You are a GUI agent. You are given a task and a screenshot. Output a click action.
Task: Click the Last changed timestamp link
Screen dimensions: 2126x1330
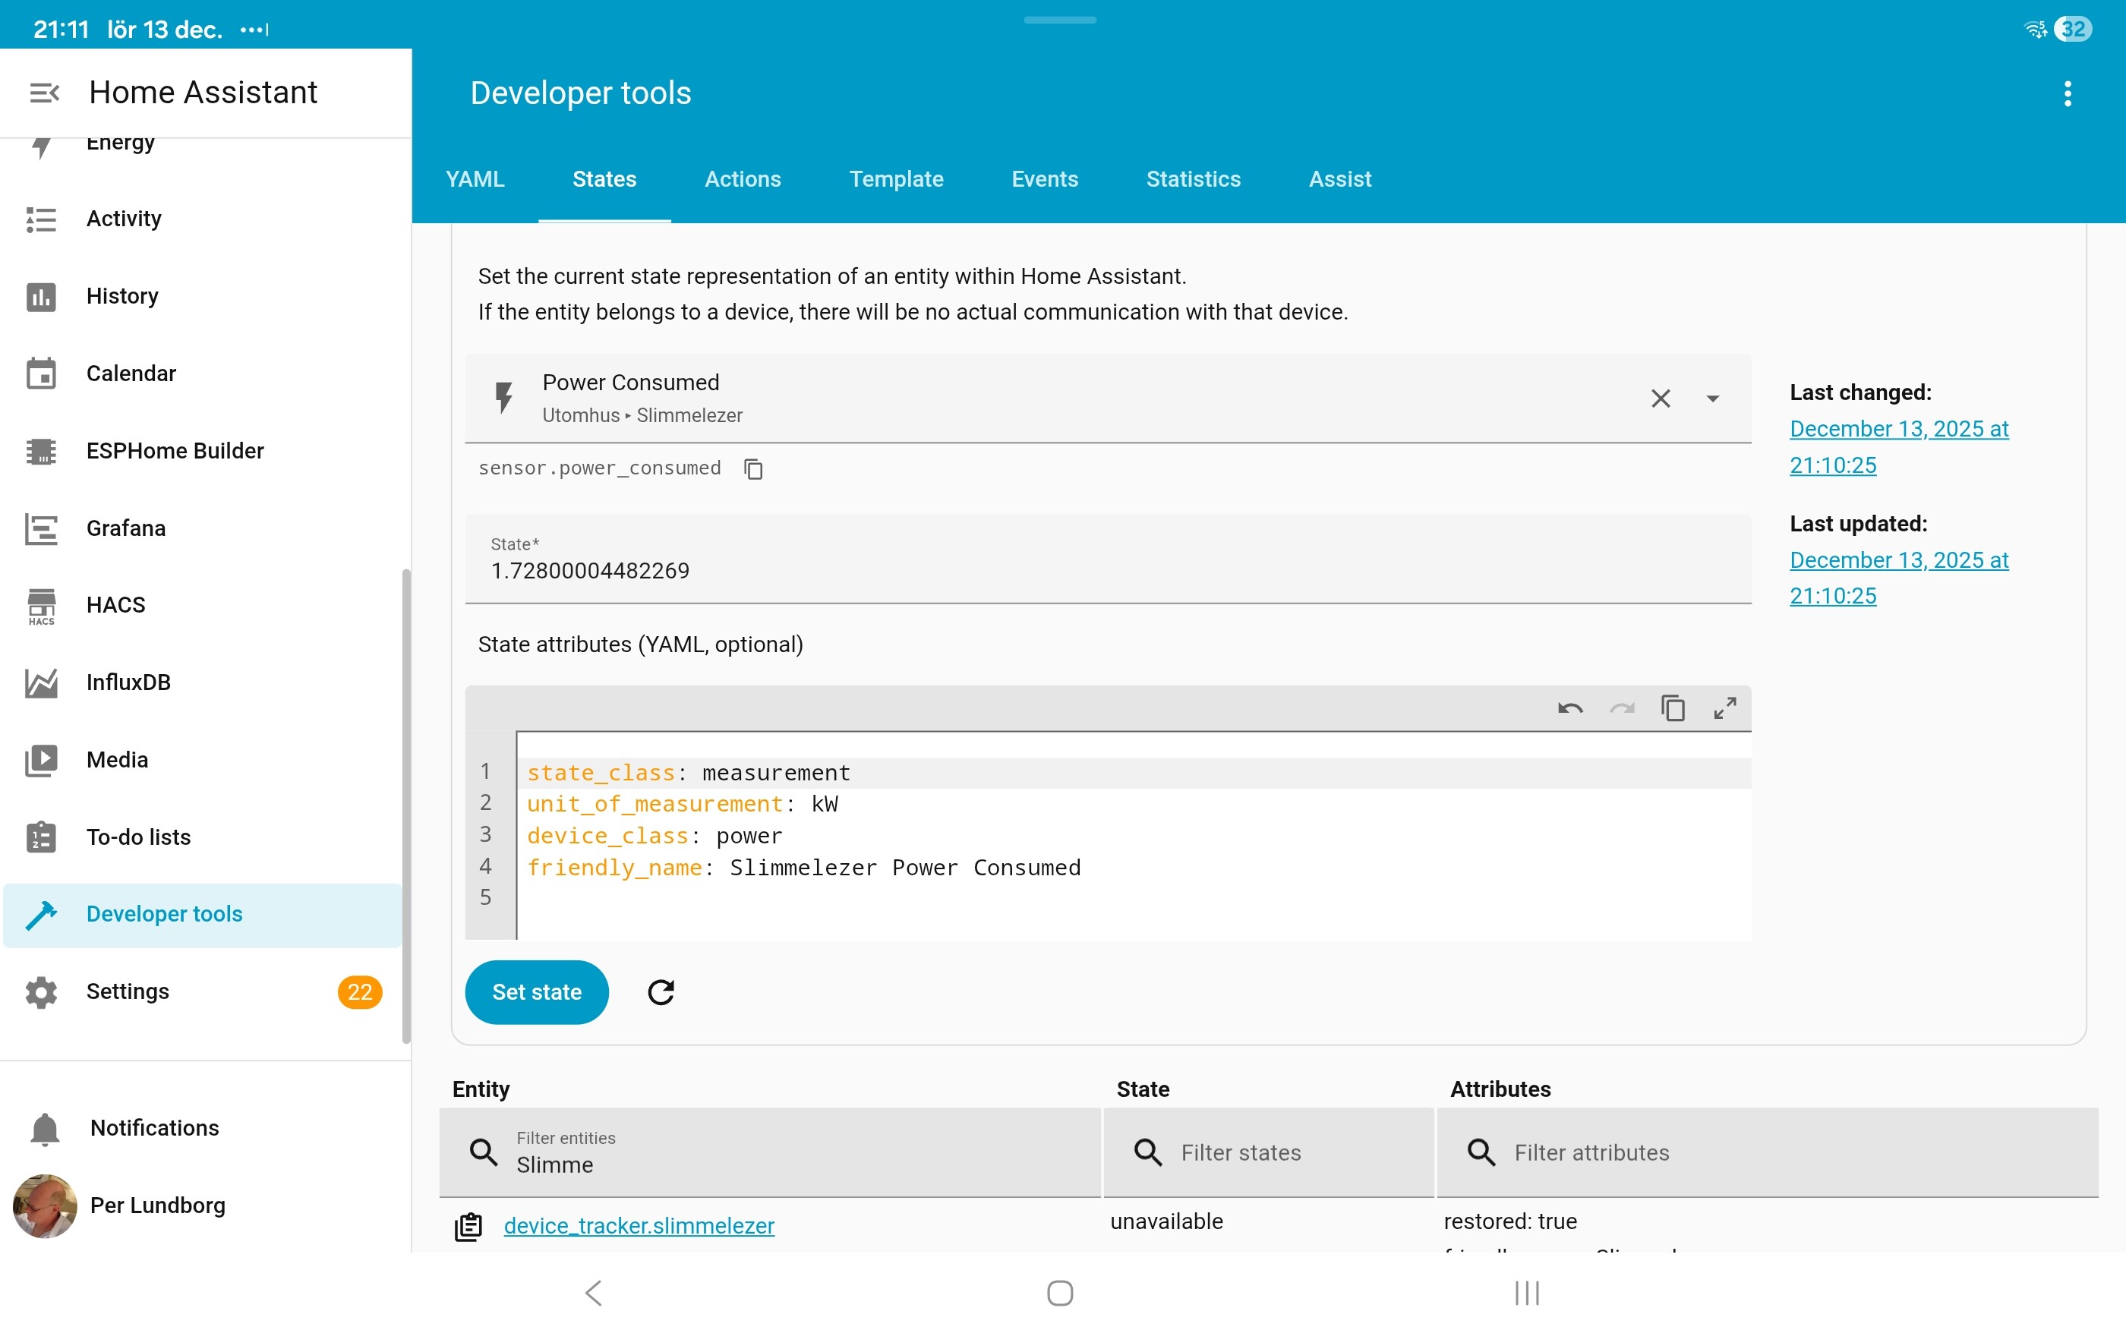(x=1898, y=447)
